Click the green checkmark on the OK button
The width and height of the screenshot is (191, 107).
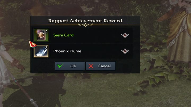coord(60,66)
